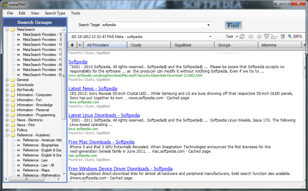Switch to the Google tab
308x191 pixels.
[x=236, y=45]
